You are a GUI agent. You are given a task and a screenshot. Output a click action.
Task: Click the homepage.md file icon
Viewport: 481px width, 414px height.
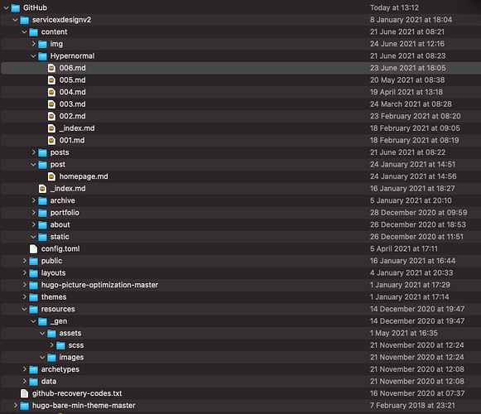51,176
